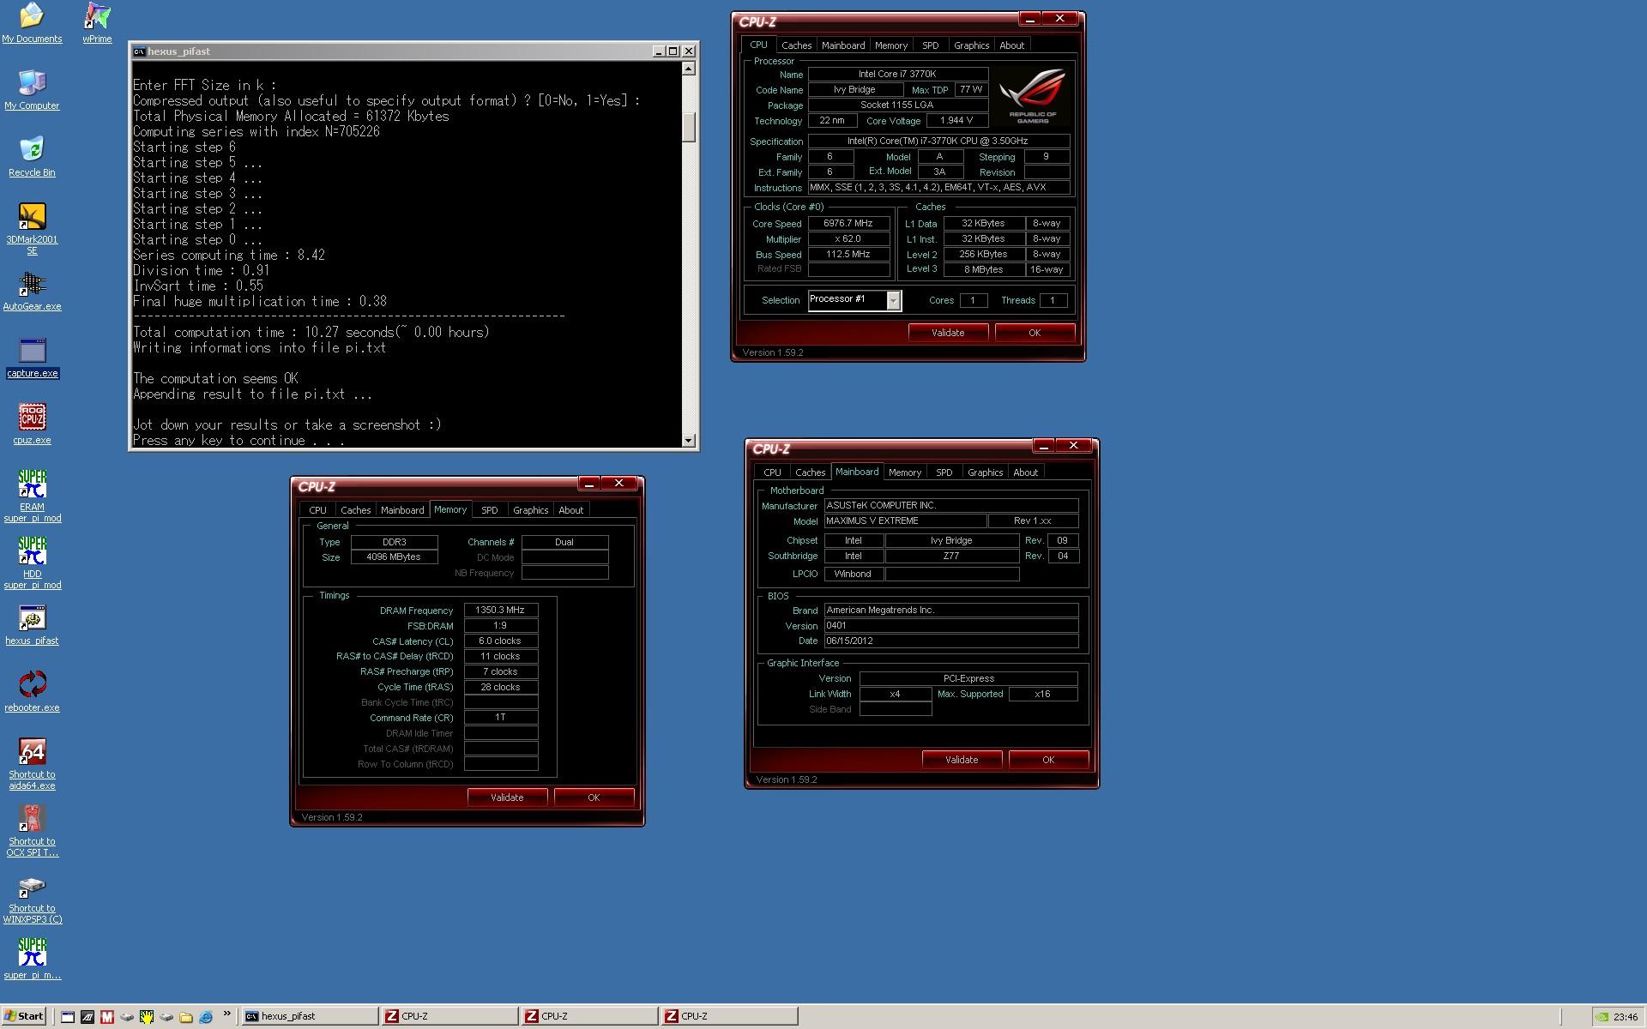This screenshot has height=1029, width=1647.
Task: Click the Core Speed 6976.7 MHz field
Action: (x=848, y=223)
